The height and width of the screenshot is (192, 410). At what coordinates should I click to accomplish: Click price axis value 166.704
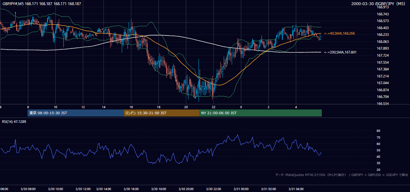(383, 97)
